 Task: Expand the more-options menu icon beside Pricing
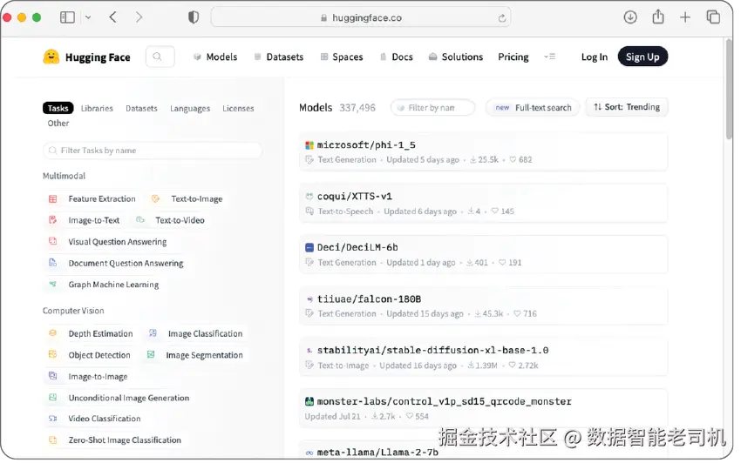[x=549, y=57]
